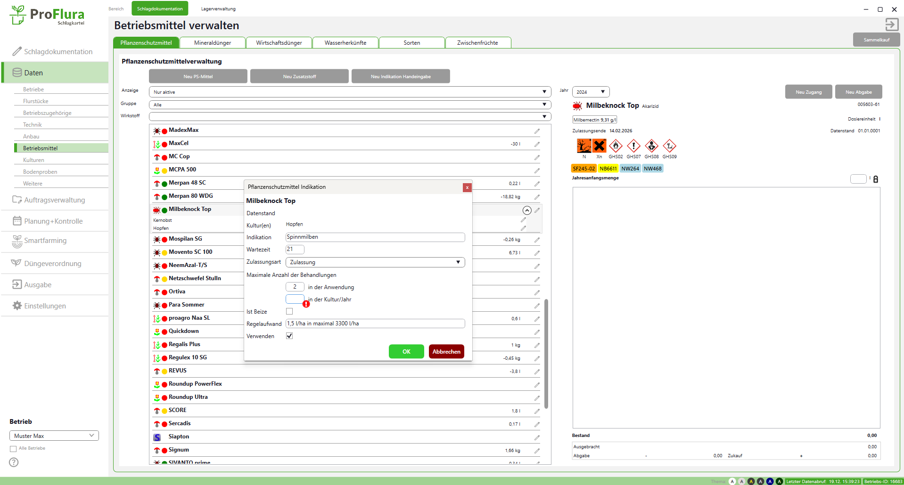Click the logout icon at top right
Image resolution: width=904 pixels, height=485 pixels.
pyautogui.click(x=891, y=24)
